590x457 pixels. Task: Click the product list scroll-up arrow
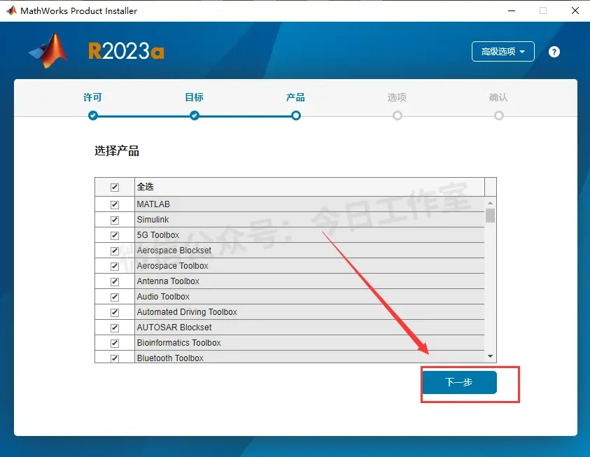491,203
